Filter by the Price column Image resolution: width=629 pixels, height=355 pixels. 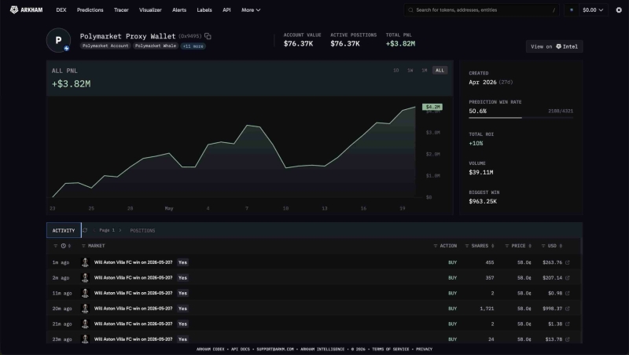coord(506,246)
